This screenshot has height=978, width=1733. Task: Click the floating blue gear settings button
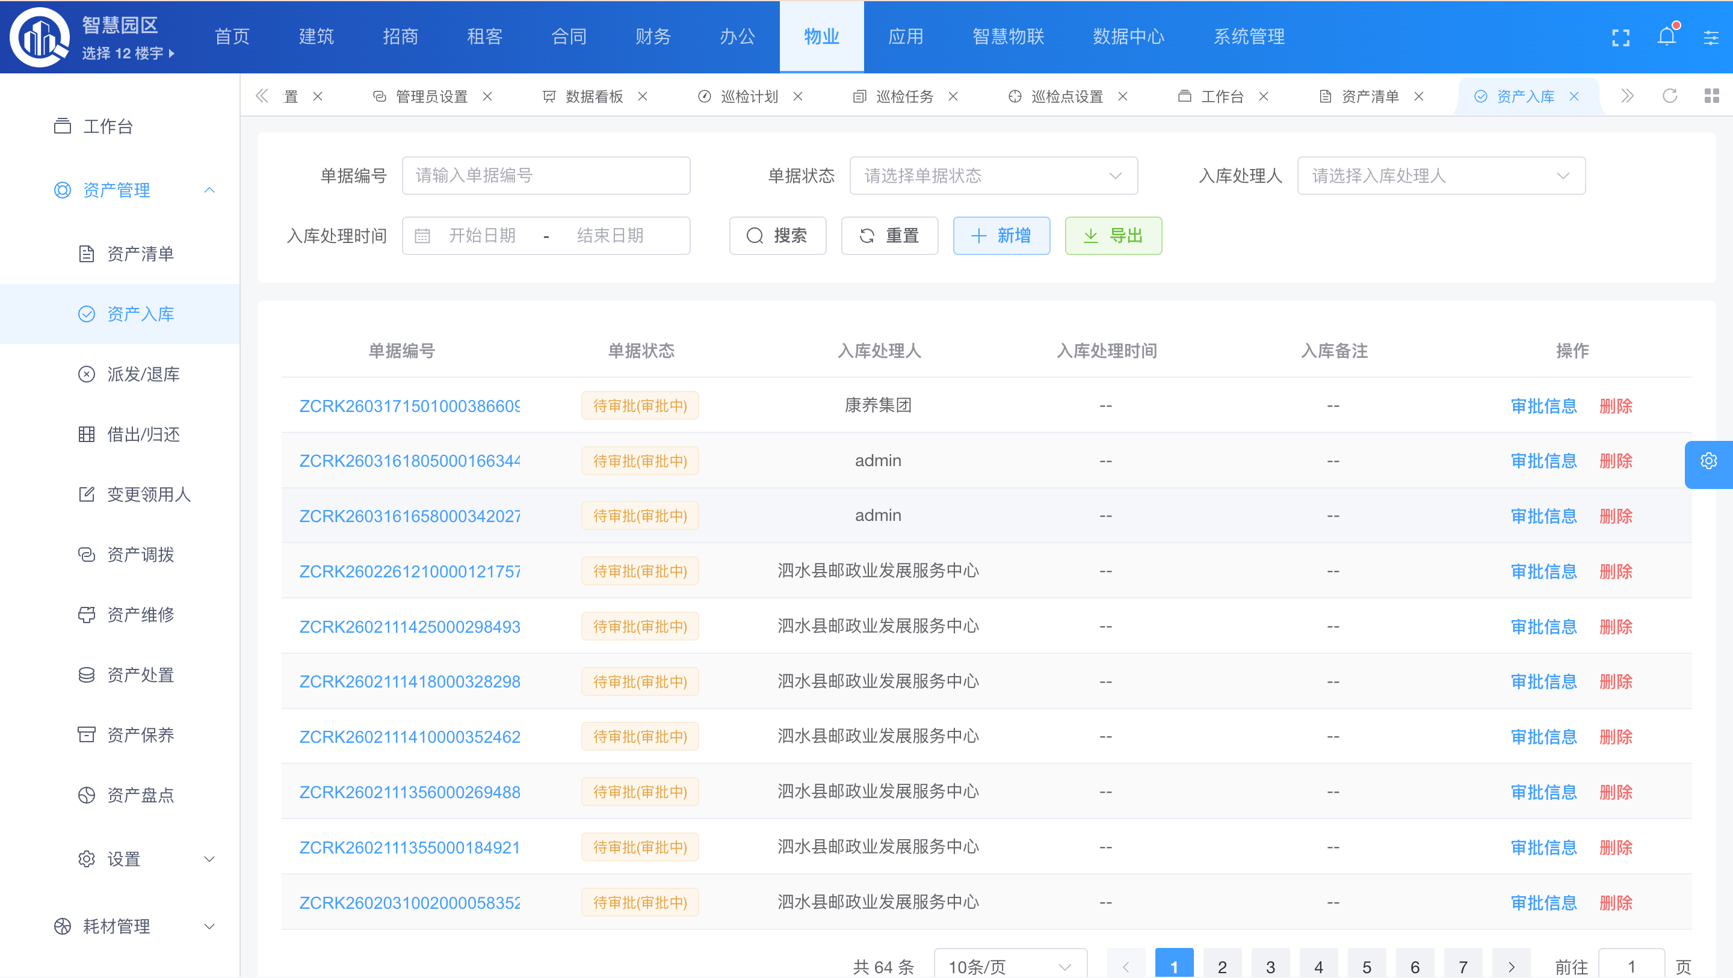pyautogui.click(x=1708, y=461)
